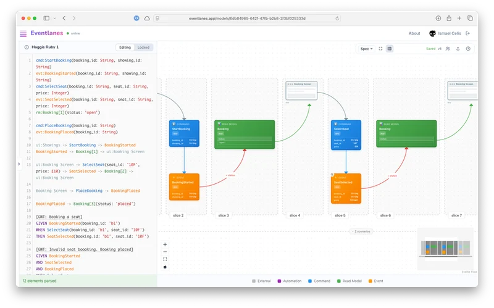494x308 pixels.
Task: Select the Booking read model in slice 3
Action: 245,135
